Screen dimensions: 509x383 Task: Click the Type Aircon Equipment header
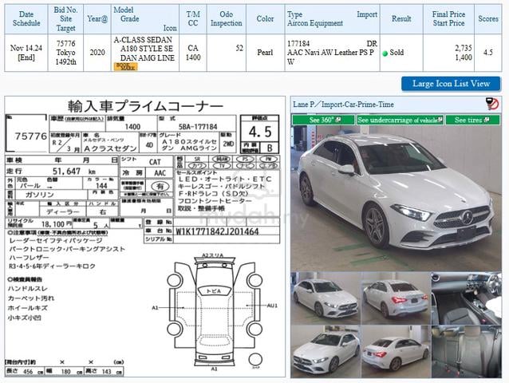pos(332,19)
